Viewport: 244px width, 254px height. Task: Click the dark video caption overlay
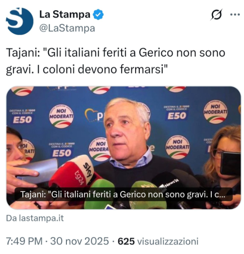tap(123, 195)
